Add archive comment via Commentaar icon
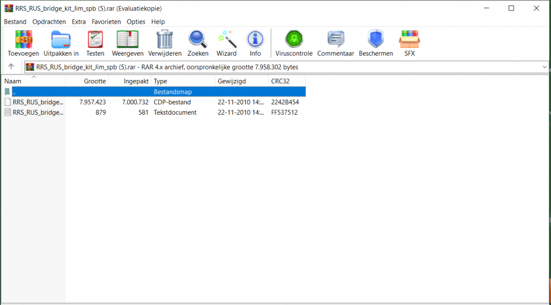 336,40
